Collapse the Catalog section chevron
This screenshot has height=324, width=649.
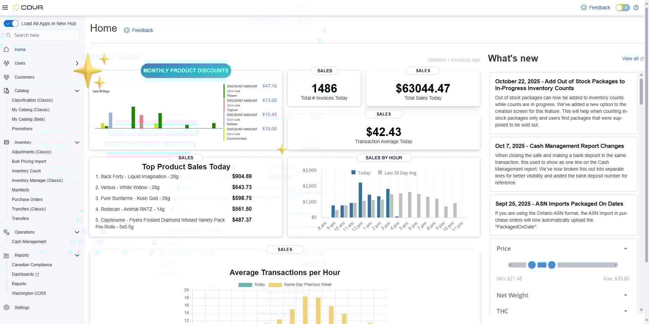[77, 91]
